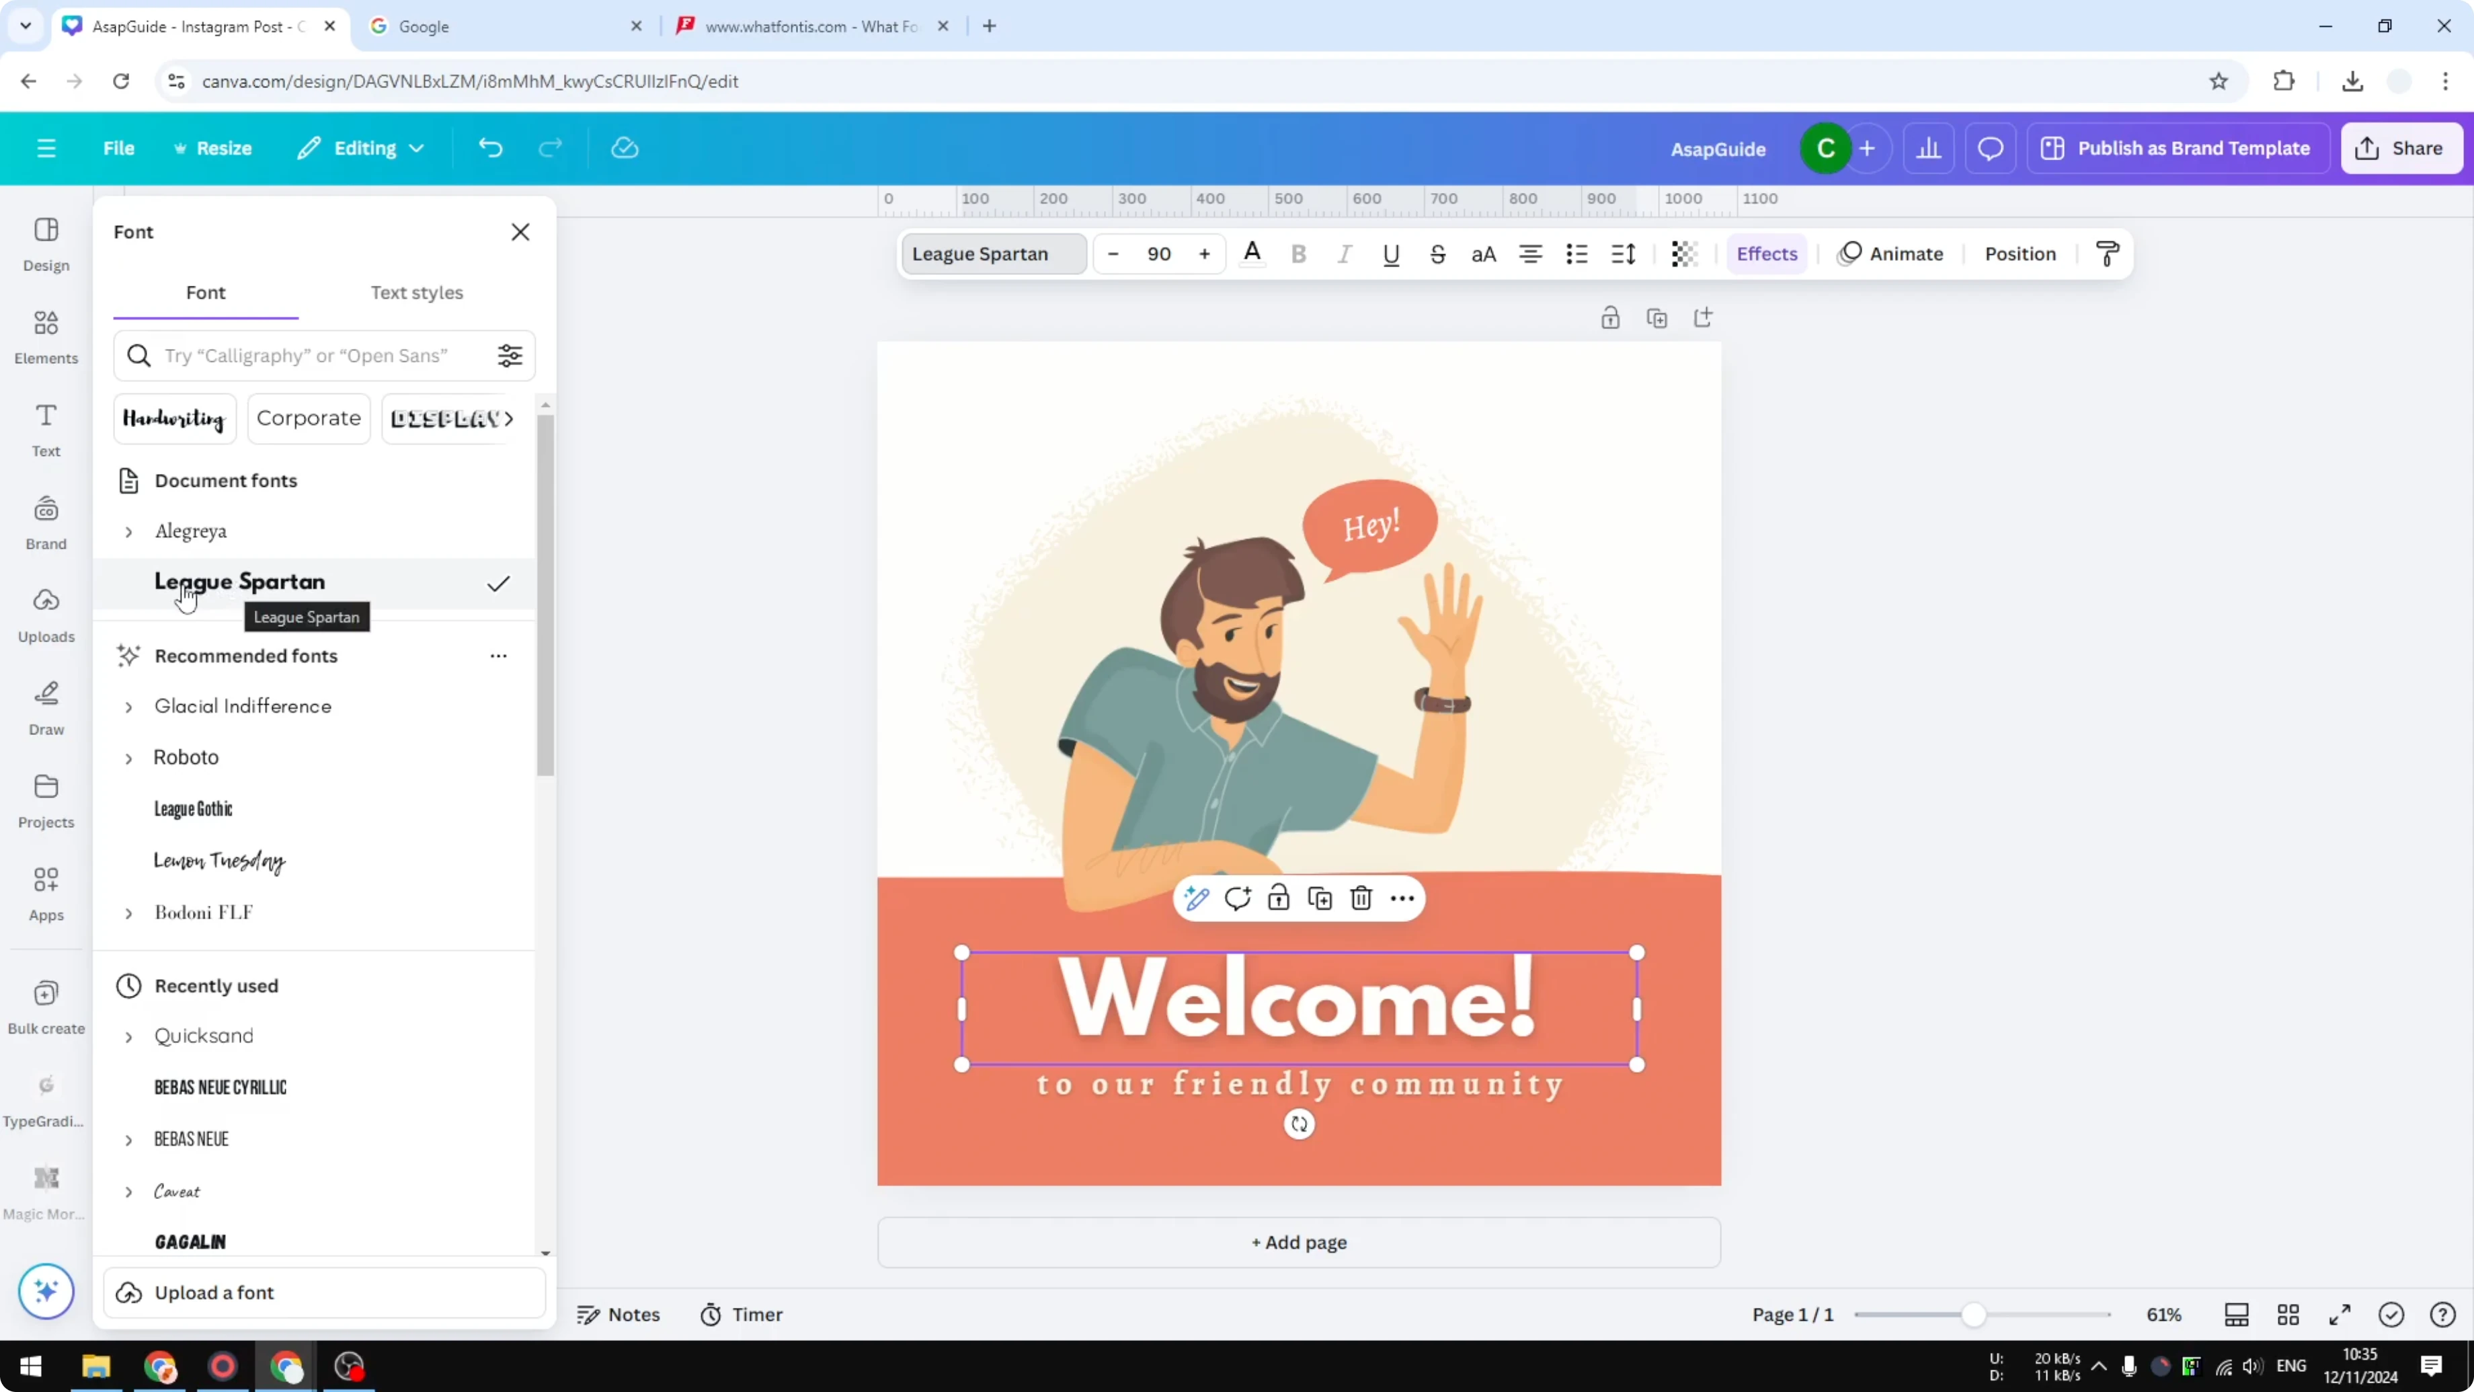The width and height of the screenshot is (2474, 1392).
Task: Expand the Bebas Neue font variants
Action: (x=130, y=1139)
